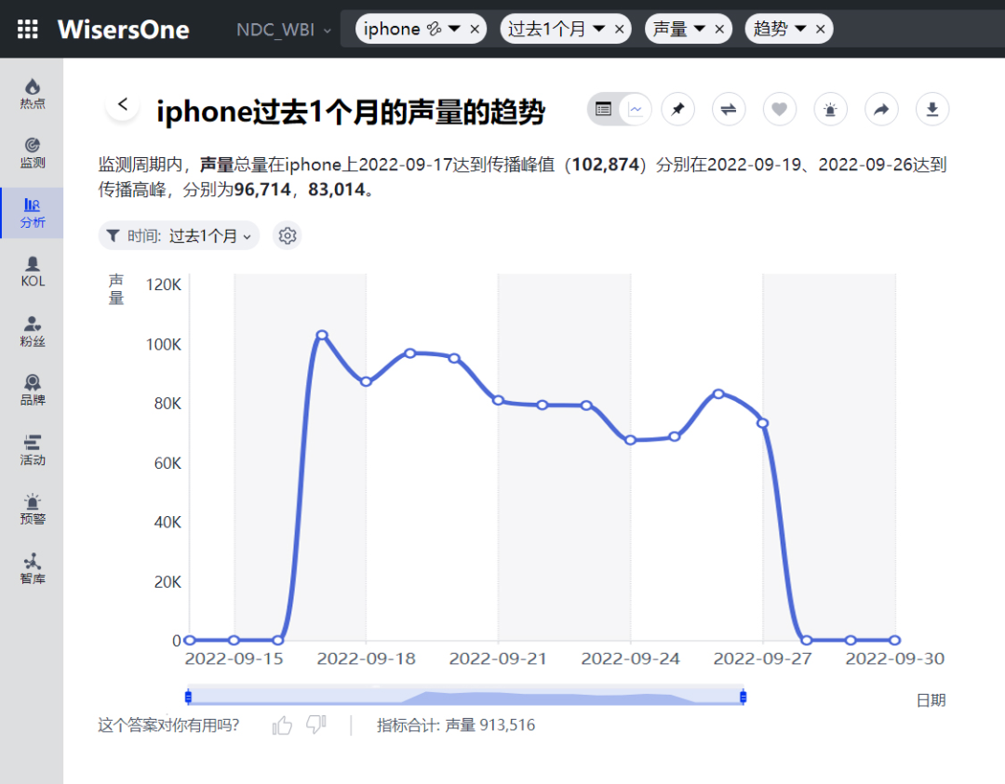Open the 时间: 过去1个月 filter dropdown
Screen dimensions: 1005x784
pyautogui.click(x=179, y=235)
